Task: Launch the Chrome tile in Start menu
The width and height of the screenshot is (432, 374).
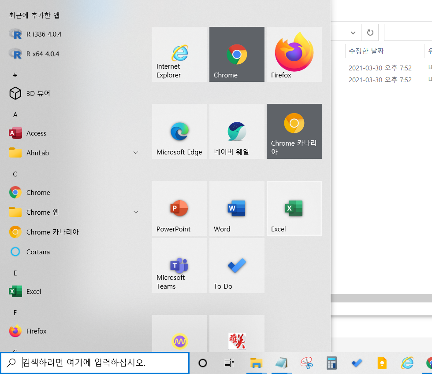Action: (237, 54)
